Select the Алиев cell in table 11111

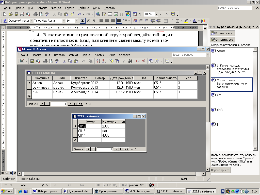pyautogui.click(x=42, y=83)
